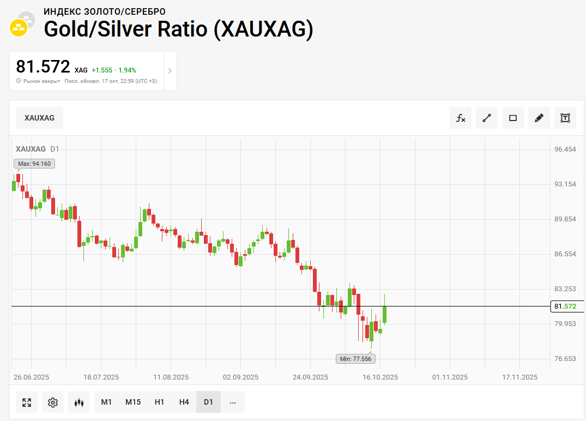
Task: Expand the chart to fullscreen
Action: (27, 402)
